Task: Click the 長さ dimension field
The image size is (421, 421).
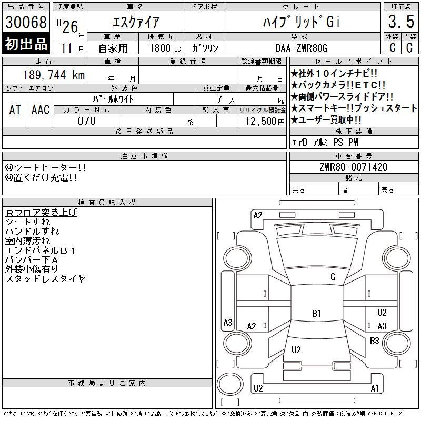Action: (x=314, y=188)
